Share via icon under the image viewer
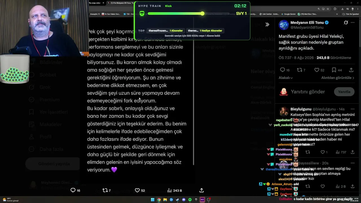The image size is (361, 203). 202,190
